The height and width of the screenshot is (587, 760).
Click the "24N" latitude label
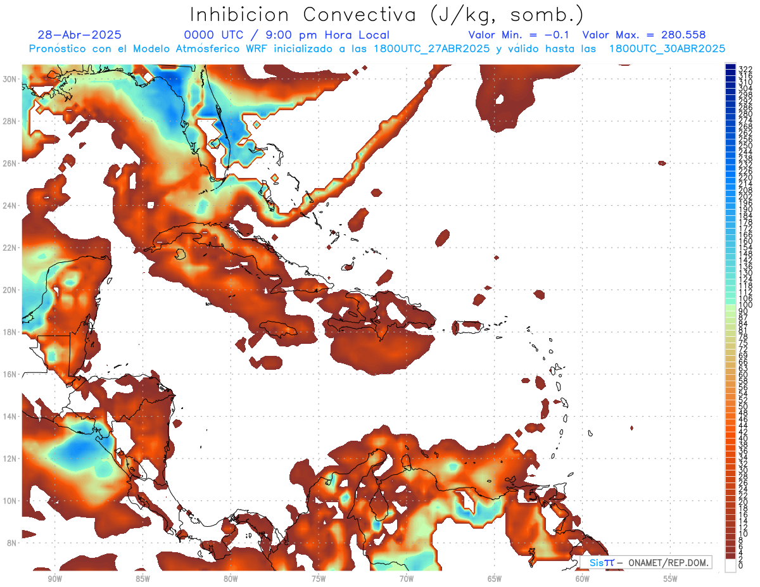(11, 206)
